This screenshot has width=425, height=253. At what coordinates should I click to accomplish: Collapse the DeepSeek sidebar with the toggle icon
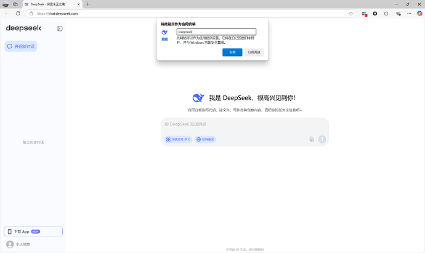coord(60,28)
